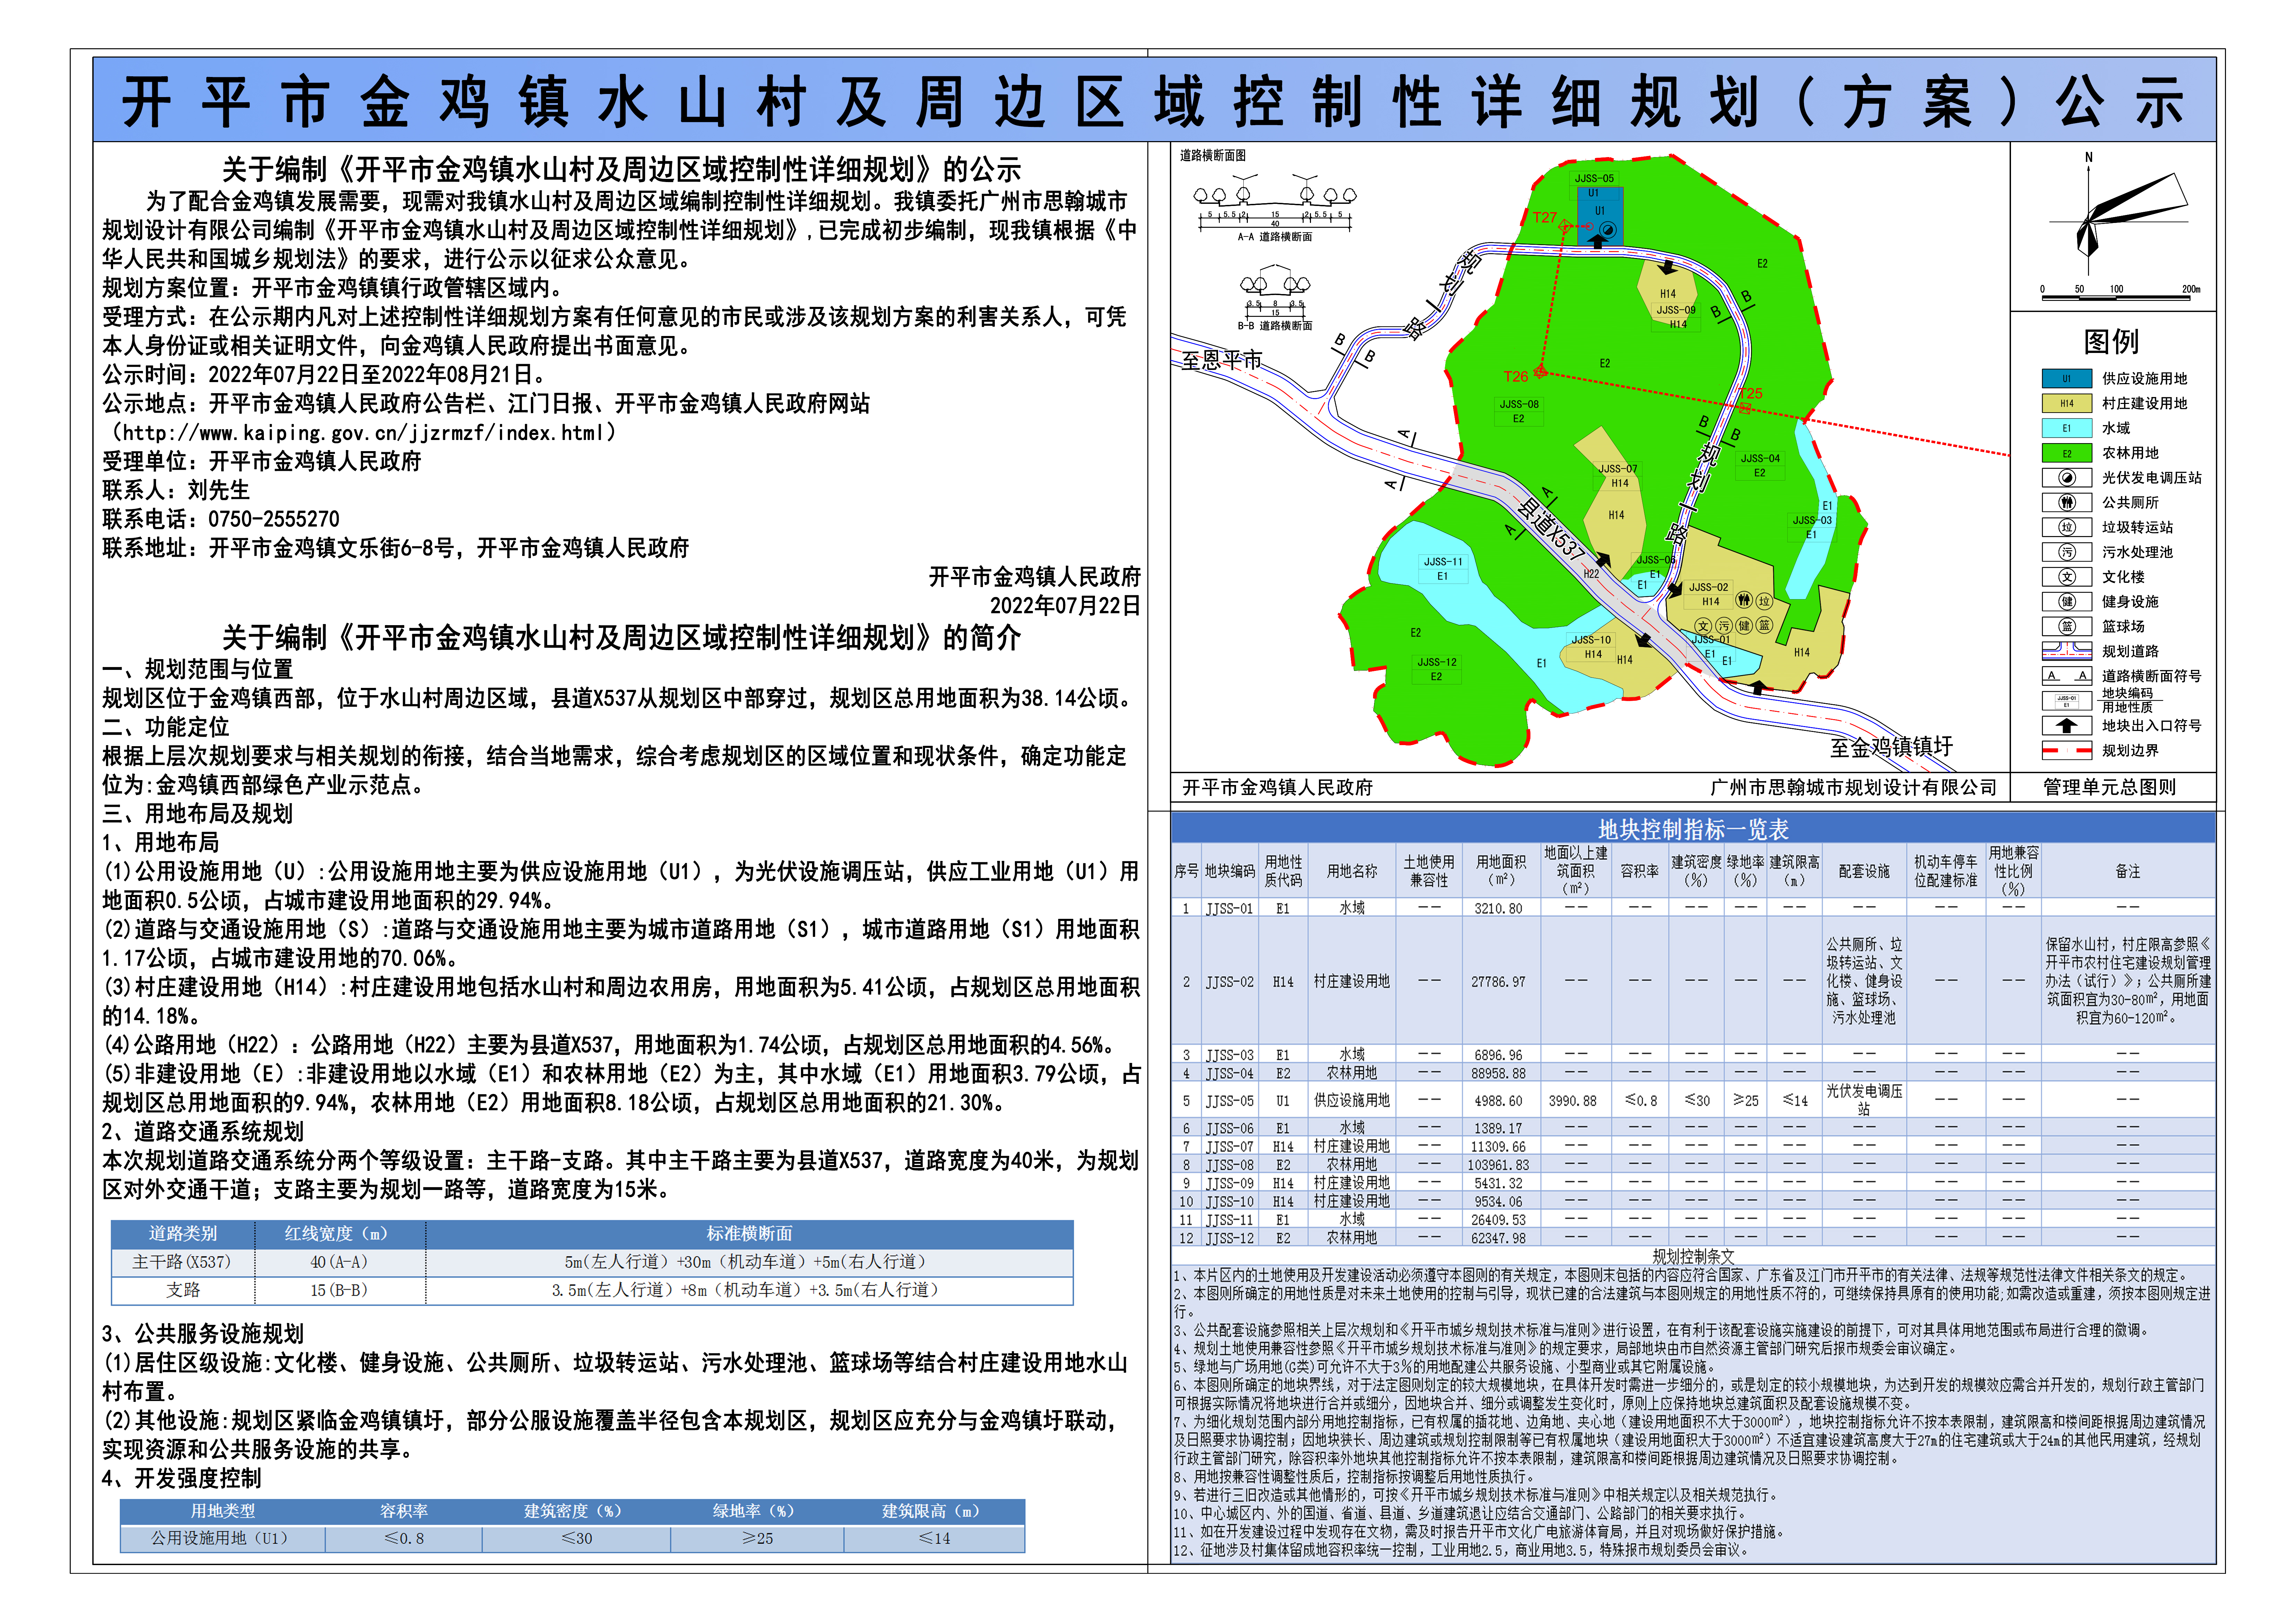
Task: Click the 主干路(X537) road table row
Action: click(182, 1262)
